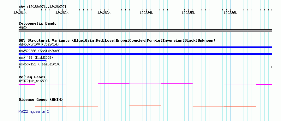Click the 120282k ruler tick label
Viewport: 281px width, 121px height.
pyautogui.click(x=62, y=13)
